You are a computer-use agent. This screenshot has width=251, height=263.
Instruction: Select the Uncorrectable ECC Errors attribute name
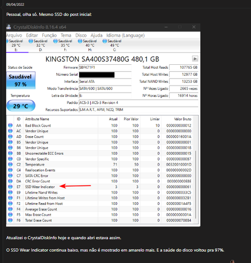pos(44,153)
